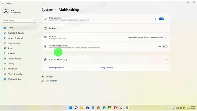This screenshot has height=111, width=197.
Task: Launch Google Chrome from taskbar
Action: point(98,108)
